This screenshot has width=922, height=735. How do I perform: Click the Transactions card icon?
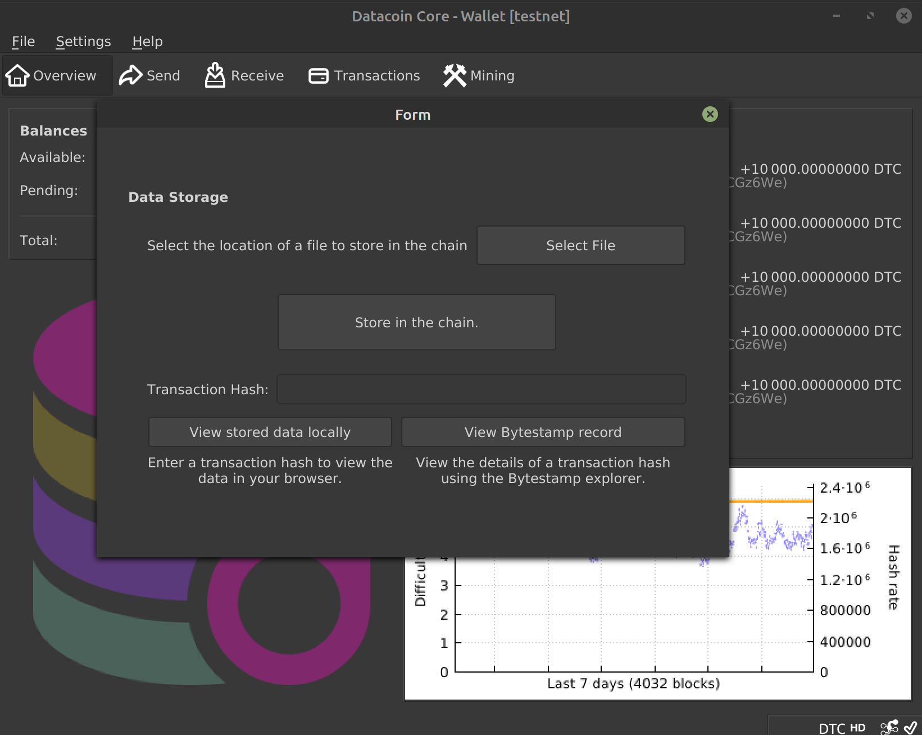[x=319, y=76]
